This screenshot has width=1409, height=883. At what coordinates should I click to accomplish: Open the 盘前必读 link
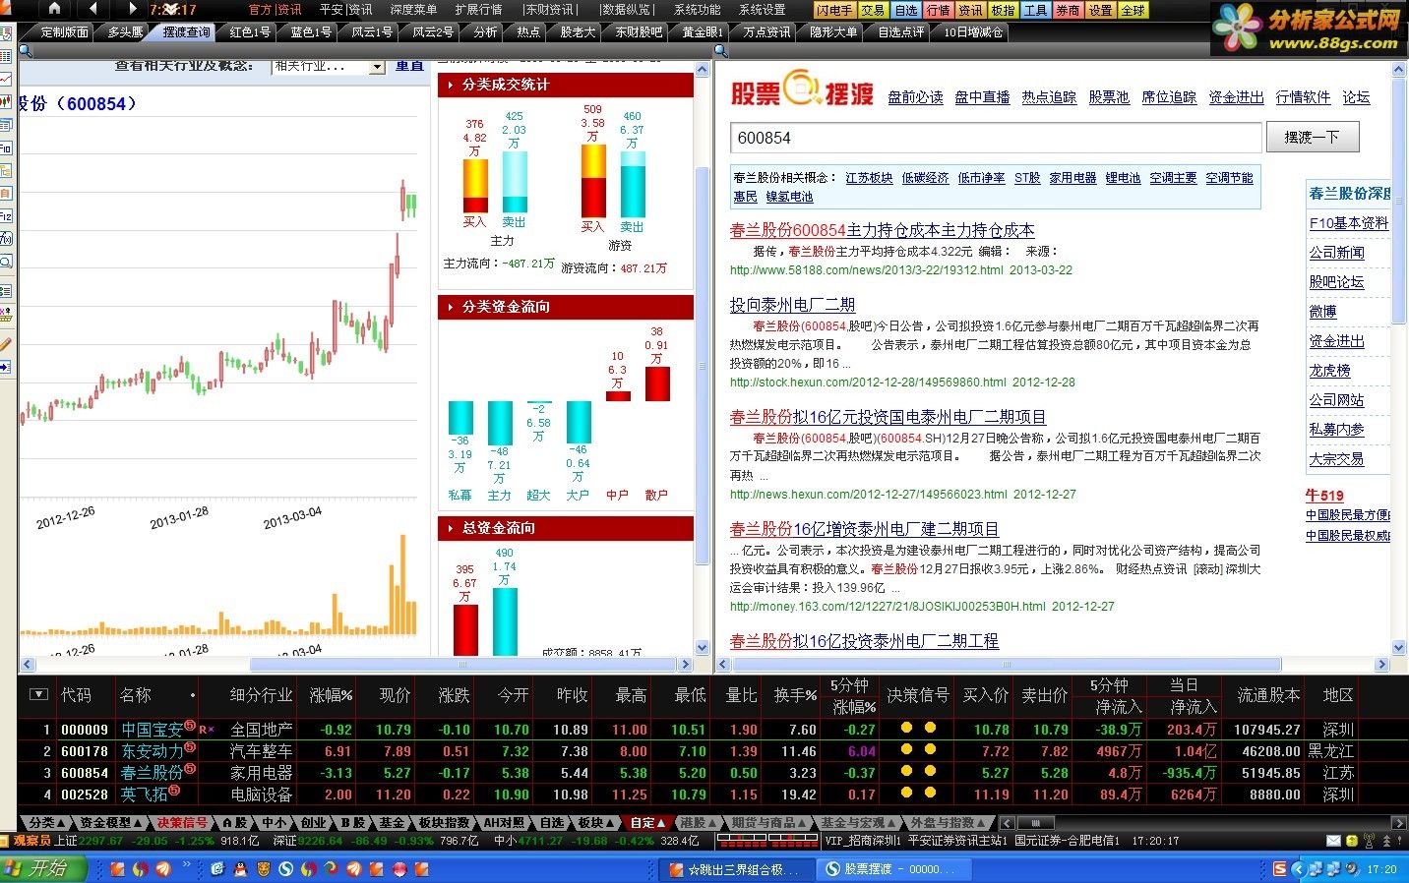point(915,97)
